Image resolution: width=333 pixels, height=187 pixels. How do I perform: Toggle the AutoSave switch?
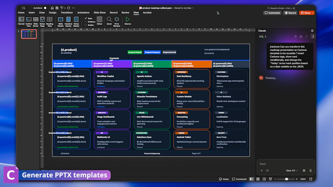(x=45, y=8)
